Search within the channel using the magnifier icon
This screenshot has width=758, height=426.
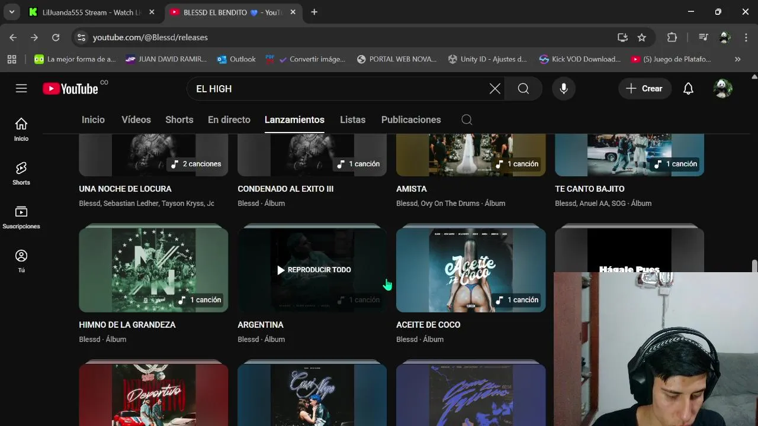click(x=467, y=120)
